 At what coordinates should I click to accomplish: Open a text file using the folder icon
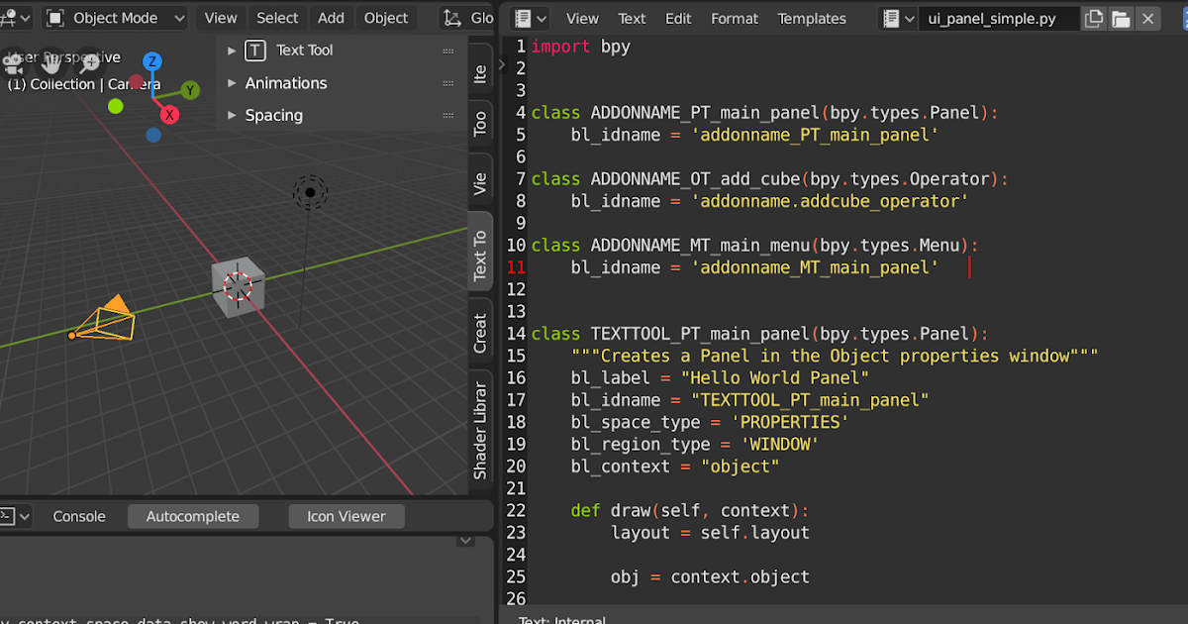coord(1120,18)
